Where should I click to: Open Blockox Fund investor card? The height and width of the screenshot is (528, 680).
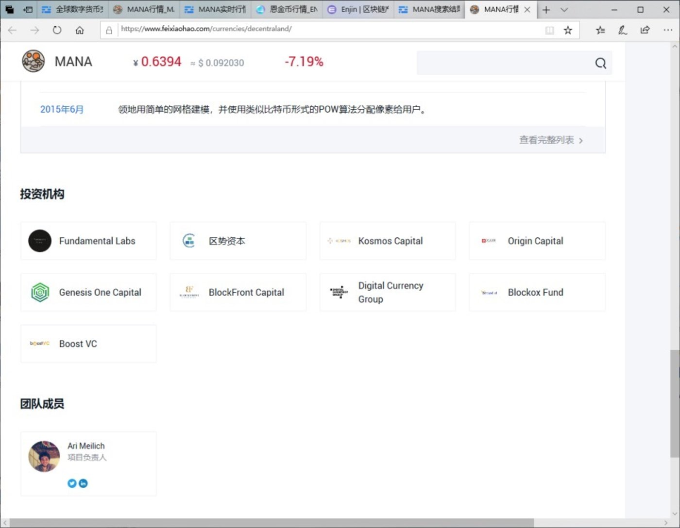pos(537,292)
